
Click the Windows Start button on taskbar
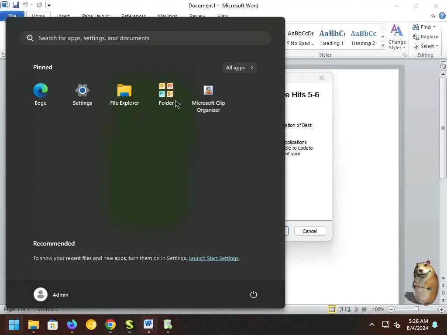tap(14, 325)
